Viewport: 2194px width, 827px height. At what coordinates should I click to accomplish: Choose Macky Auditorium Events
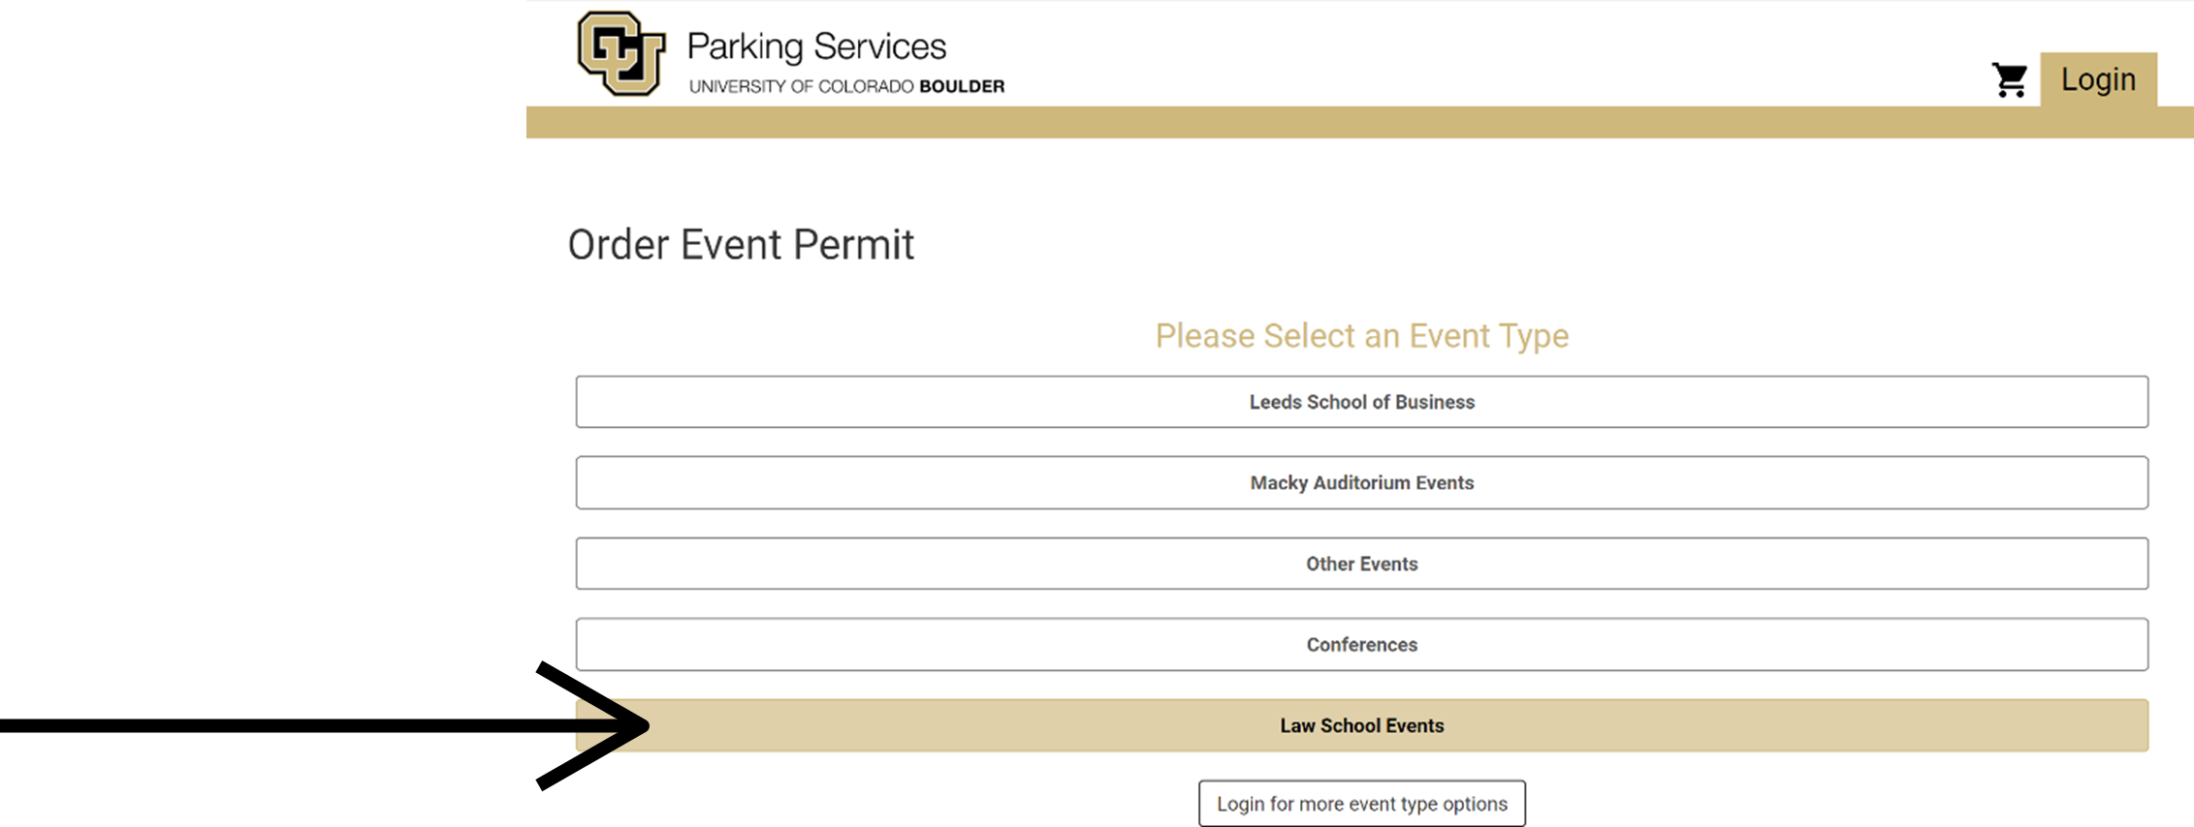tap(1361, 482)
